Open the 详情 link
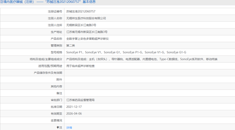Image resolution: width=235 pixels, height=130 pixels. pos(69,128)
